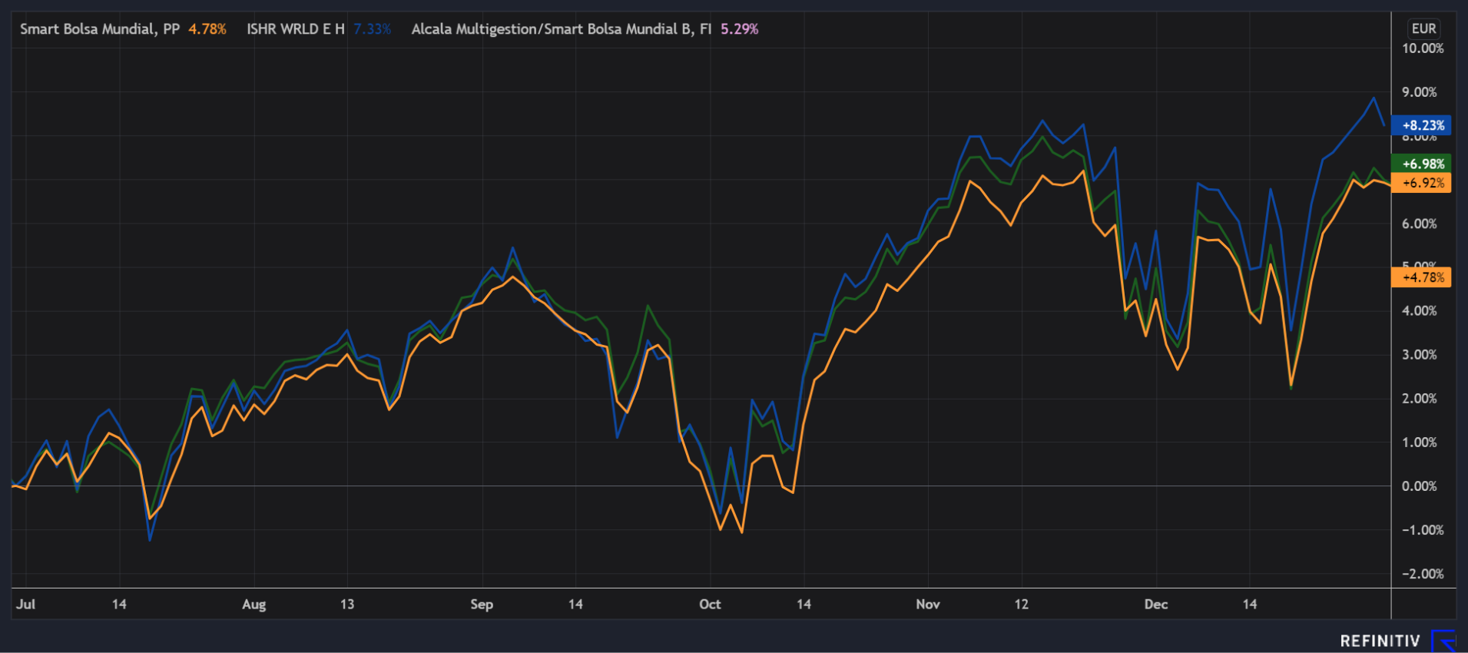Click the blue +8.23% price tag
The width and height of the screenshot is (1468, 653).
[x=1421, y=125]
